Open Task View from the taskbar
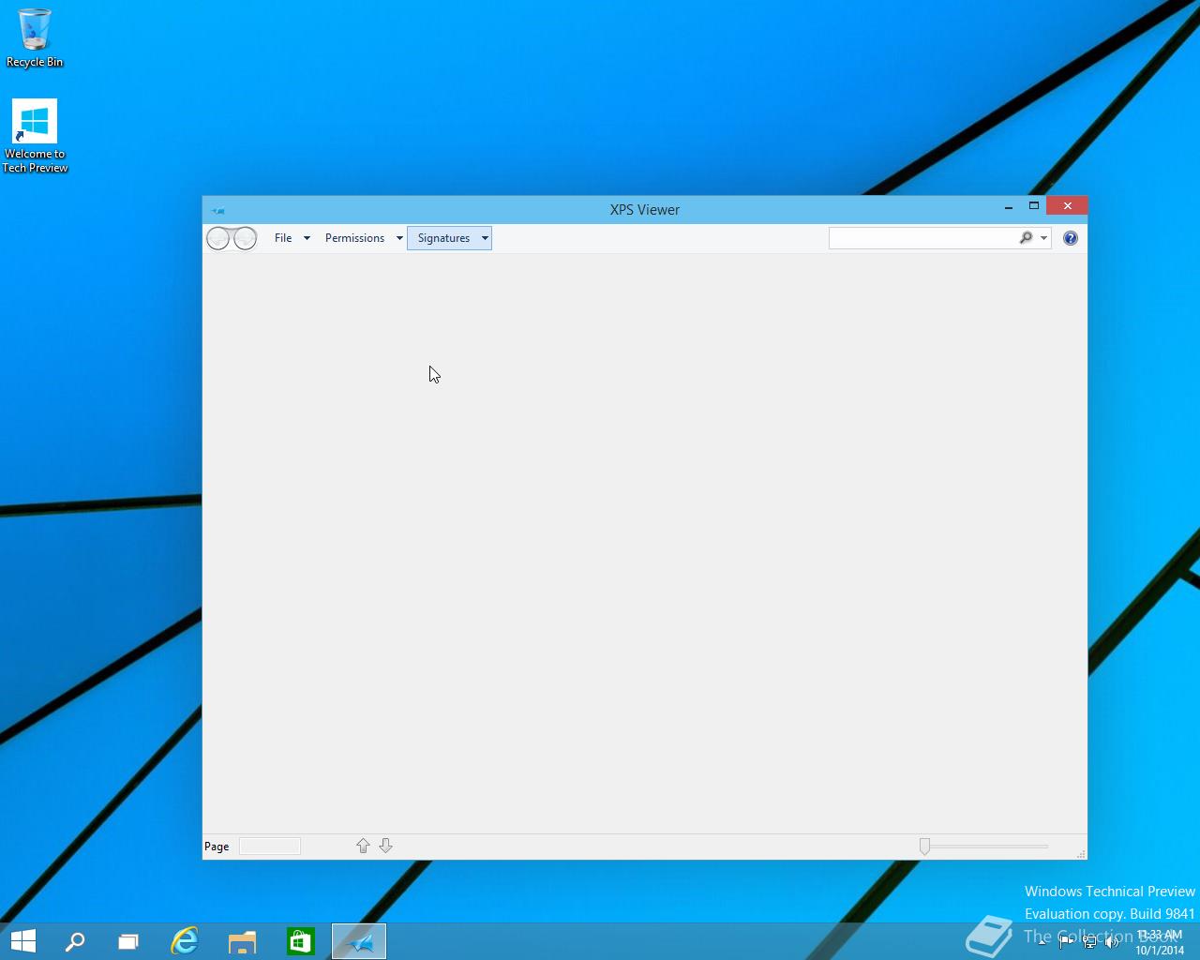This screenshot has width=1200, height=960. [127, 941]
